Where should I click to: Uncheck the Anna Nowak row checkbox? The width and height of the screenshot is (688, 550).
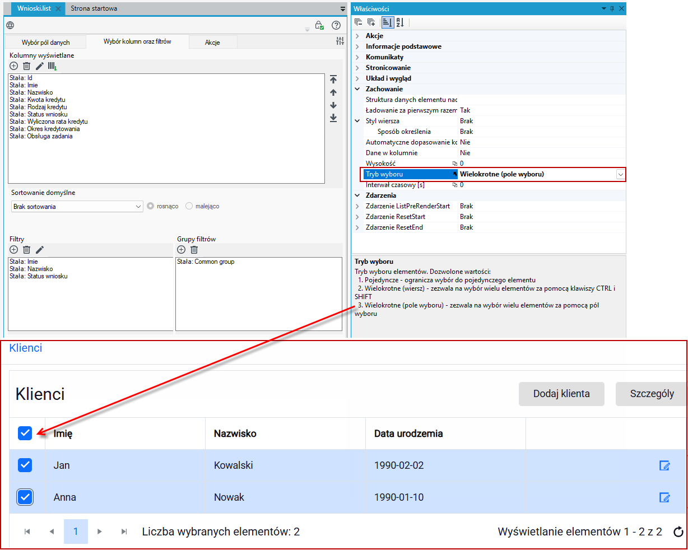pyautogui.click(x=25, y=497)
